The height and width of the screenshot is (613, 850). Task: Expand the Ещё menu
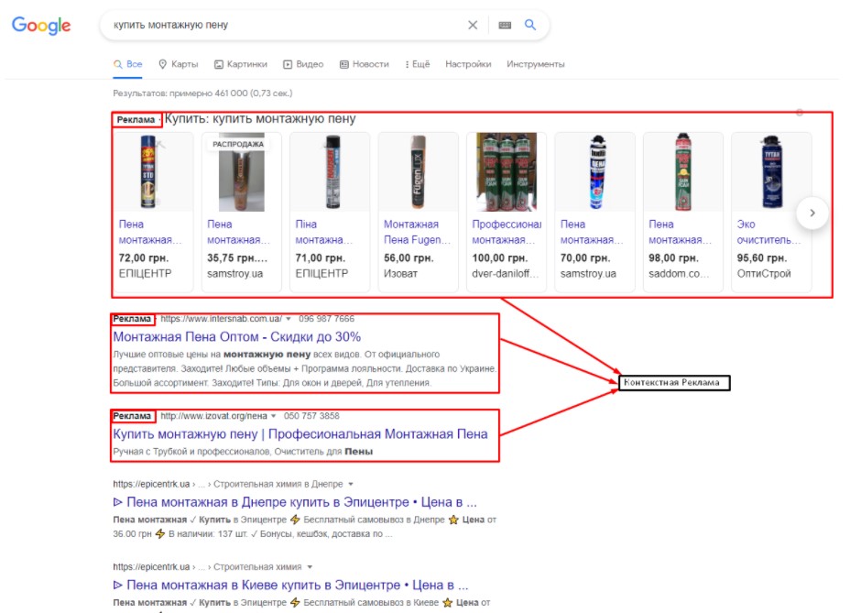click(418, 64)
